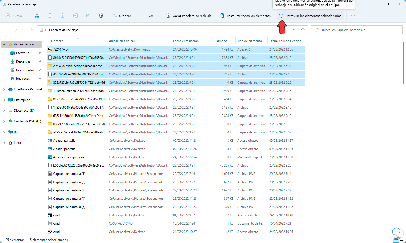Viewport: 406px width, 243px height.
Task: Expand the Este equipo tree node
Action: click(4, 100)
